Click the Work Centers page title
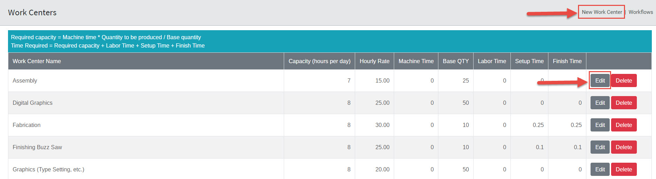Viewport: 656px width, 179px height. (32, 13)
